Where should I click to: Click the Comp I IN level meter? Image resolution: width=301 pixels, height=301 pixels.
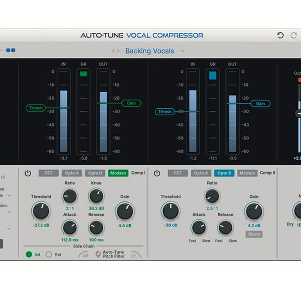[x=64, y=112]
